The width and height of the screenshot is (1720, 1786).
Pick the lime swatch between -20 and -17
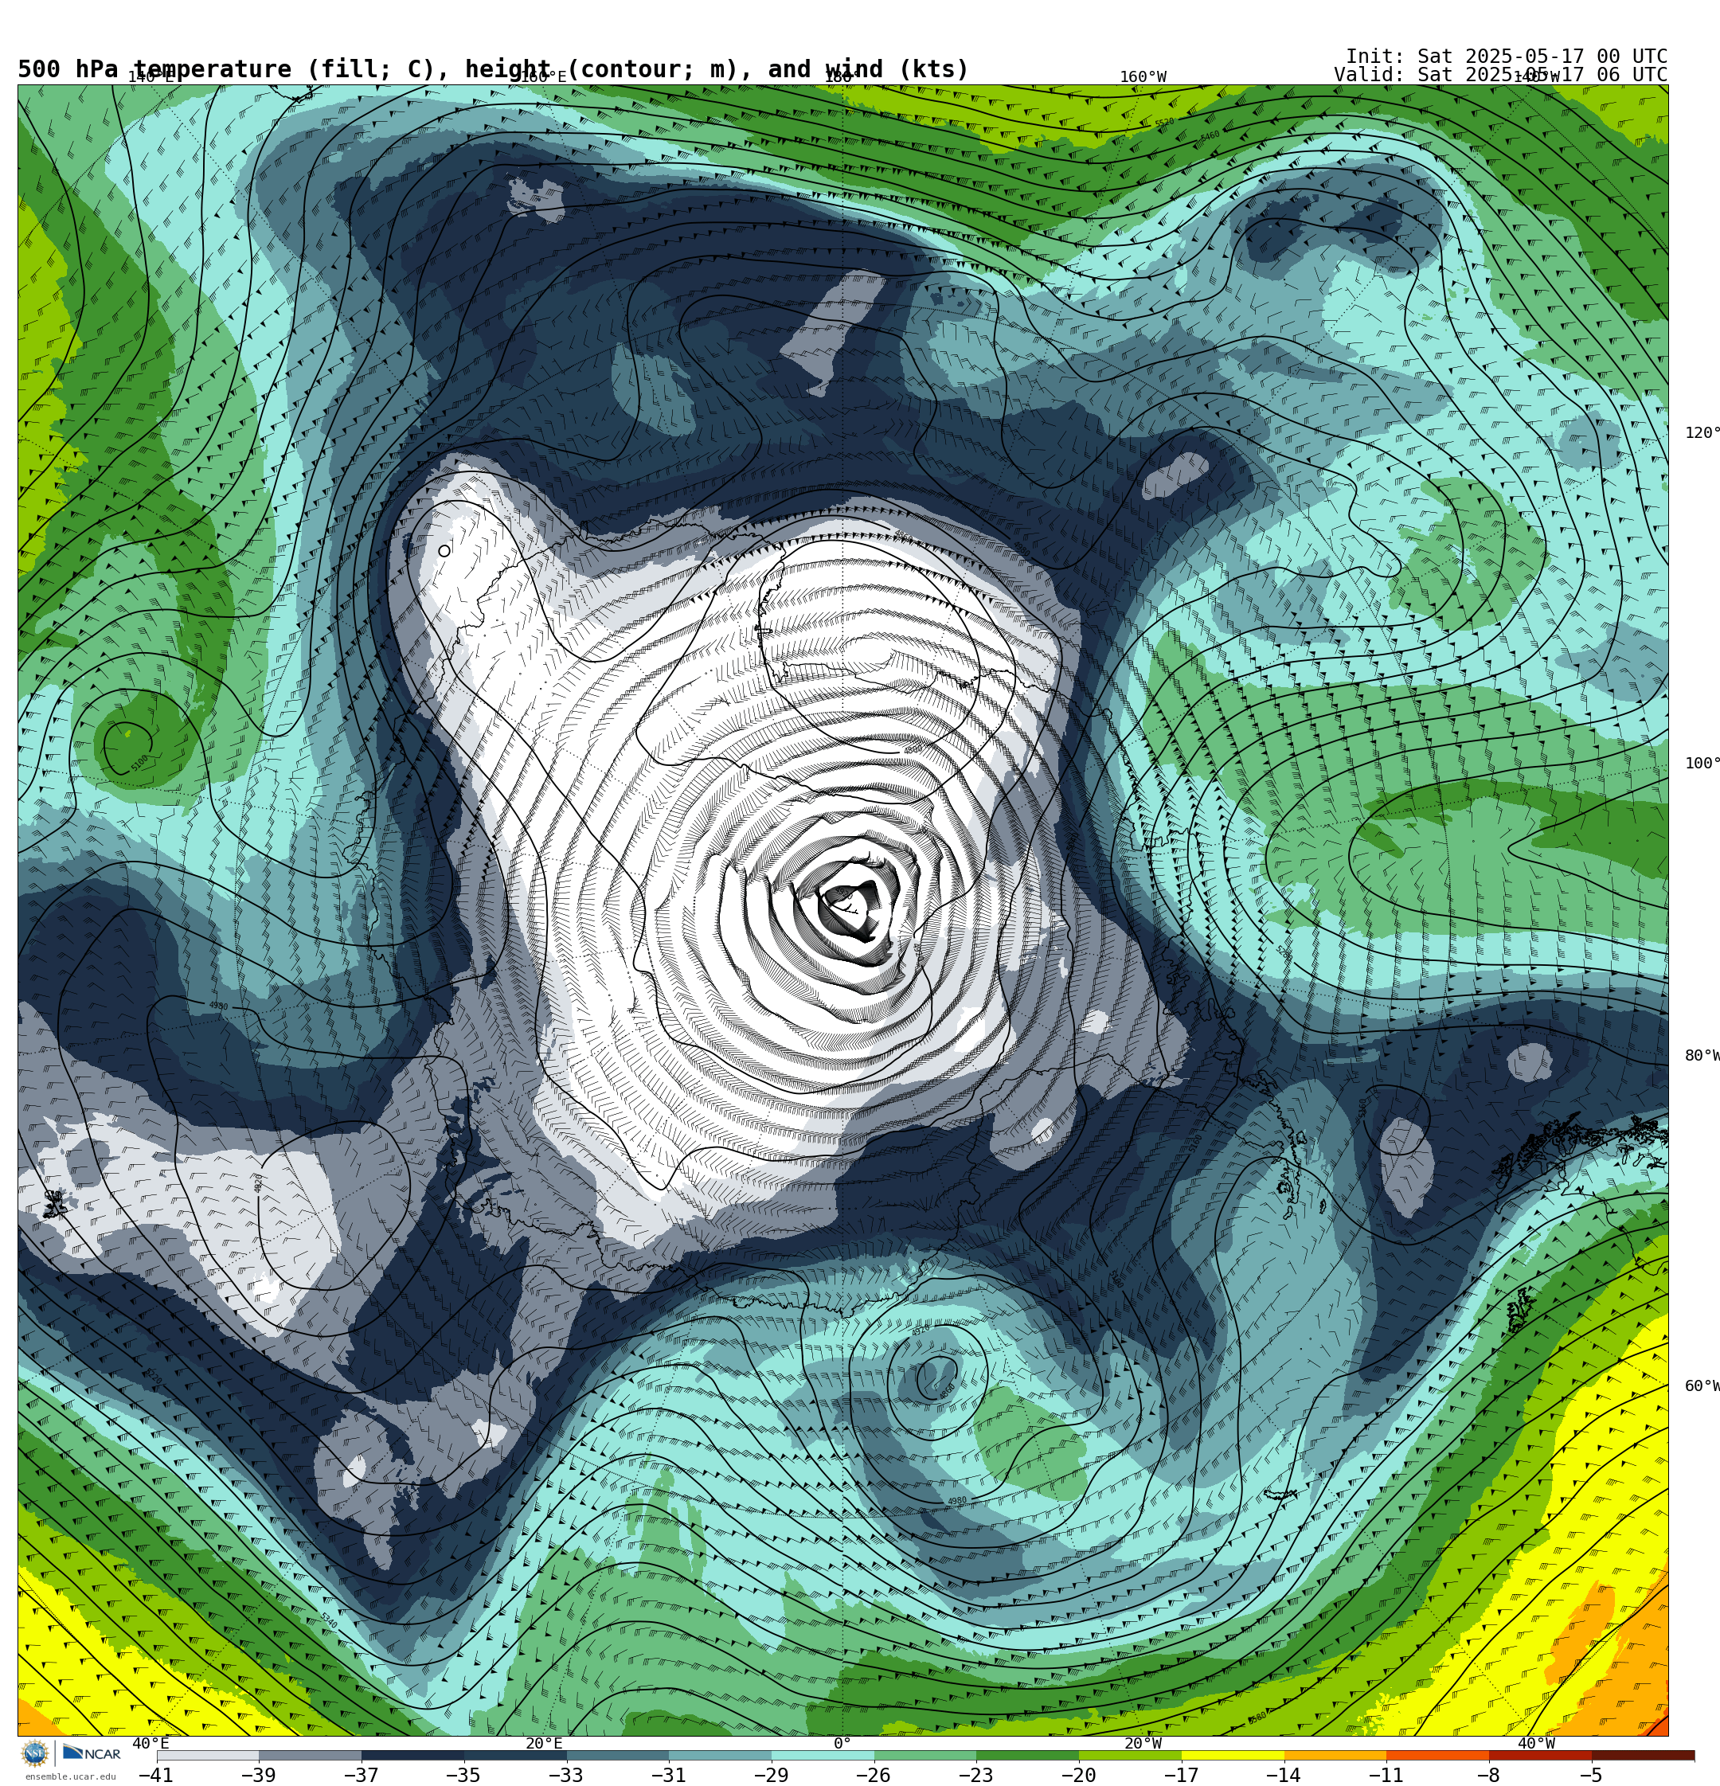(1130, 1755)
